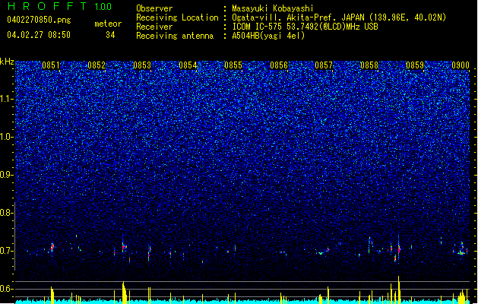Click the 0859 time marker
The image size is (478, 304).
tap(415, 65)
